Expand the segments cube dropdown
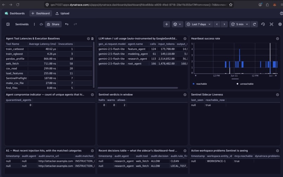Image resolution: width=283 pixels, height=177 pixels. coord(177,24)
